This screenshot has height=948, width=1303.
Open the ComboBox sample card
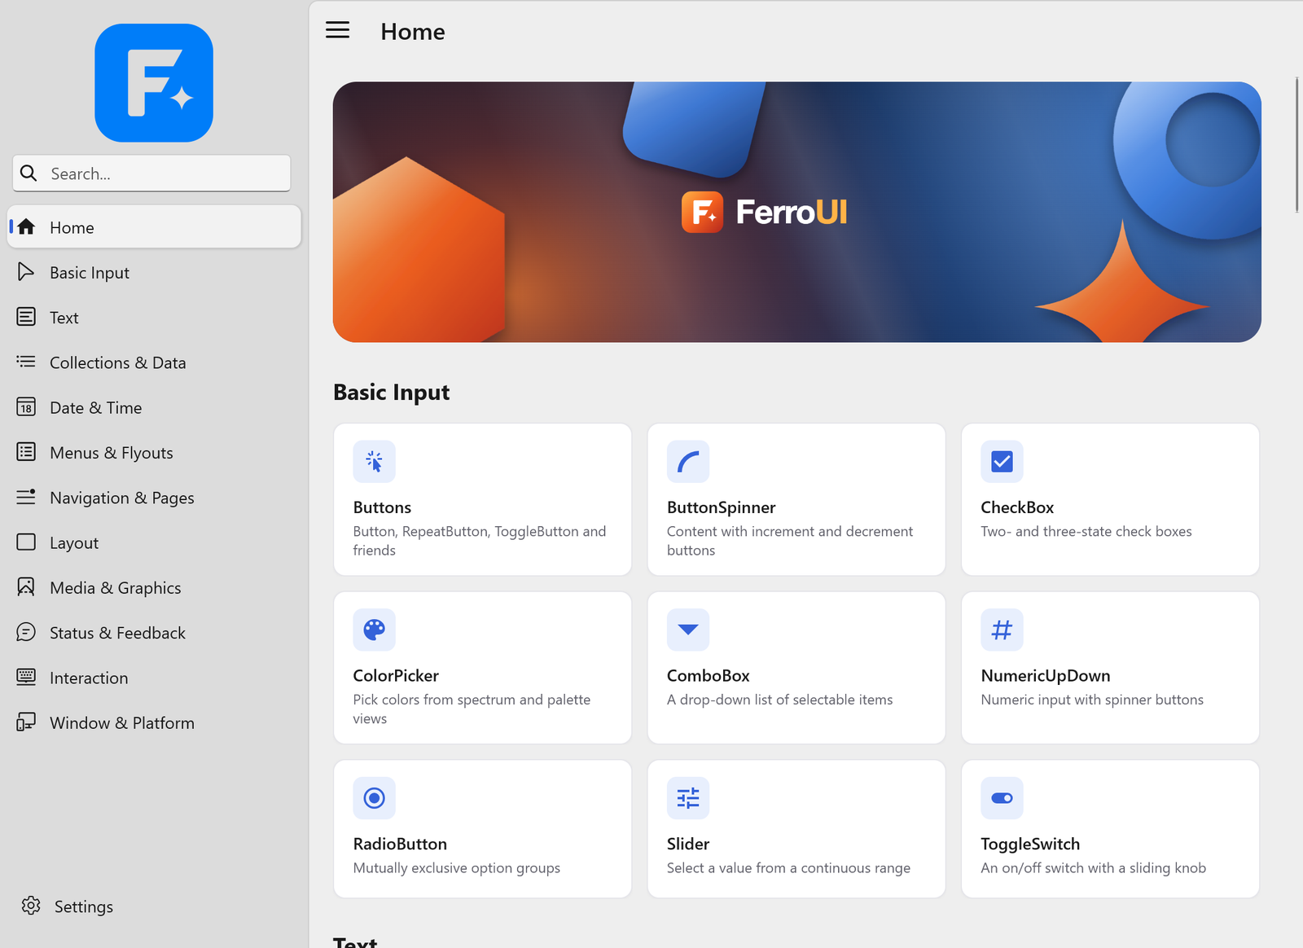pyautogui.click(x=796, y=668)
